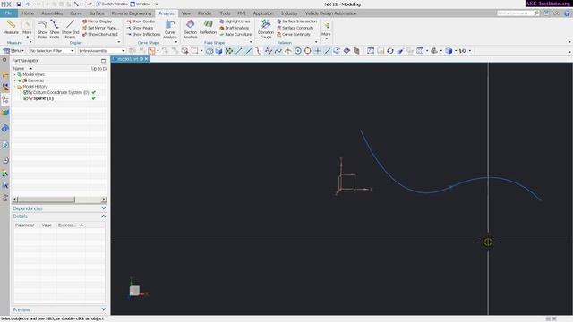Click Set Mirror Plane button

(100, 28)
